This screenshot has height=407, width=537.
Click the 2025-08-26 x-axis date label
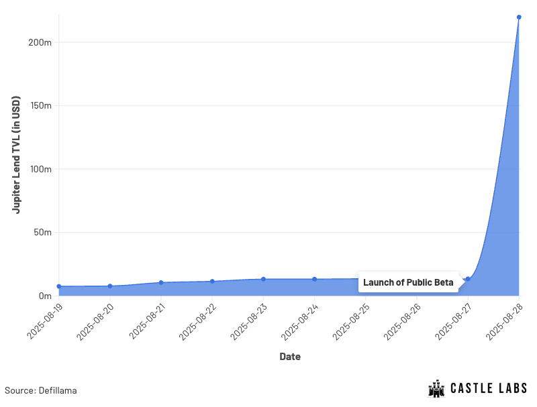[x=402, y=321]
